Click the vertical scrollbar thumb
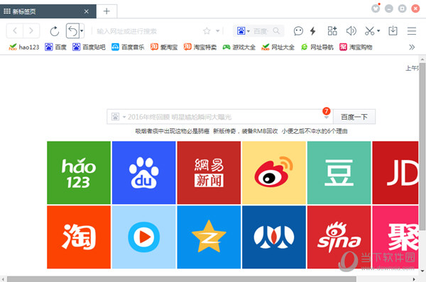The width and height of the screenshot is (426, 282). [422, 147]
